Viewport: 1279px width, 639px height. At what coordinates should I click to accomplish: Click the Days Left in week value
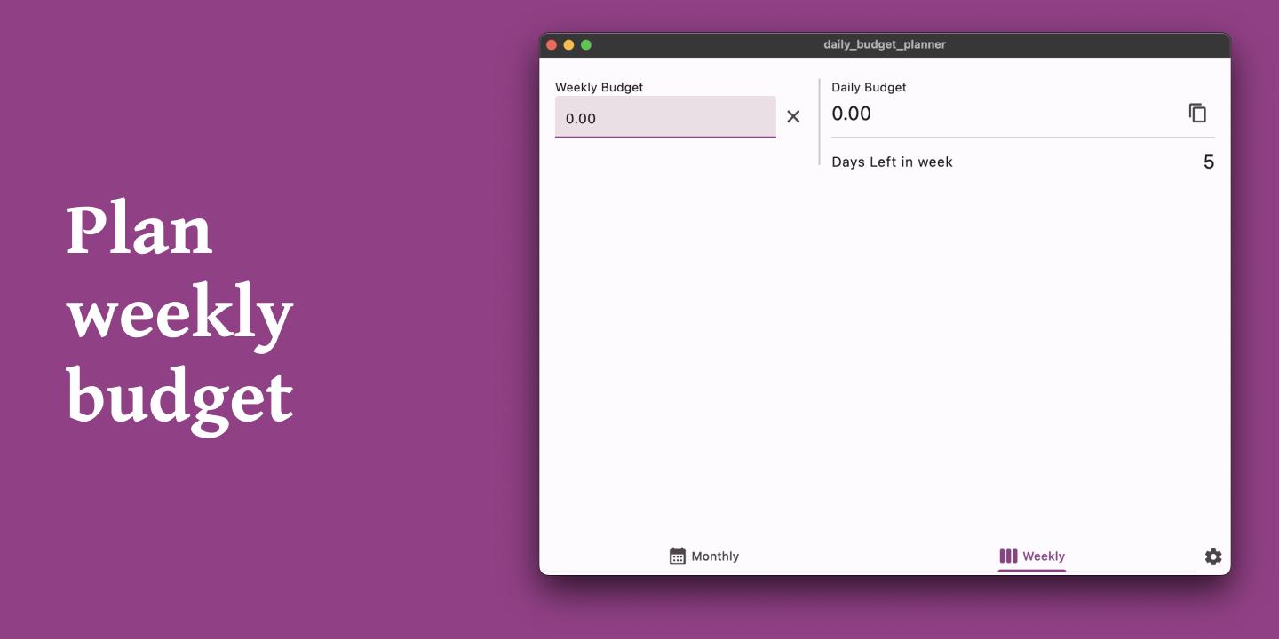tap(1209, 162)
